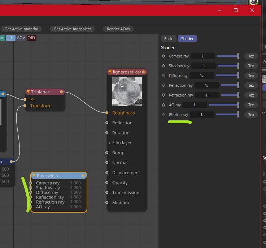The height and width of the screenshot is (248, 266).
Task: Click the Rotation input port
Action: pyautogui.click(x=107, y=133)
